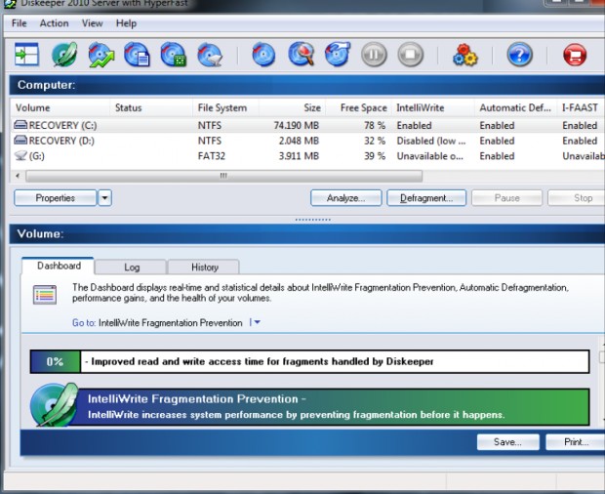Click the 78 % free space cell
605x494 pixels.
coord(375,125)
